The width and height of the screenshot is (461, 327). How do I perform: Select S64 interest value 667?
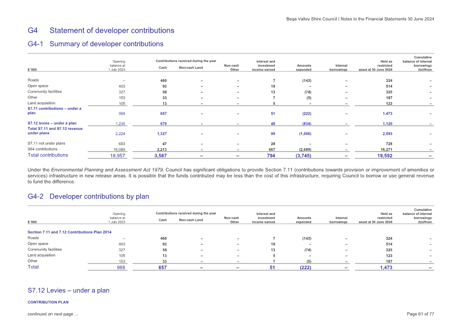(x=272, y=149)
